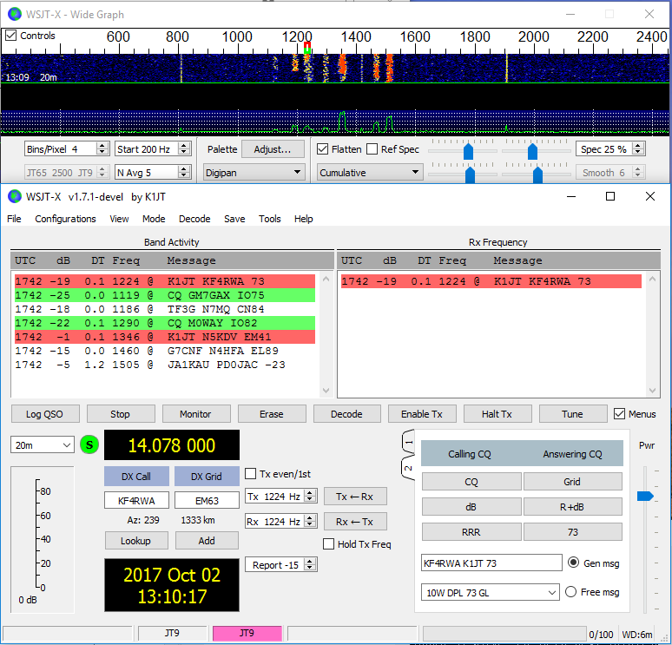Open the Decode menu
Viewport: 672px width, 645px height.
pos(194,219)
